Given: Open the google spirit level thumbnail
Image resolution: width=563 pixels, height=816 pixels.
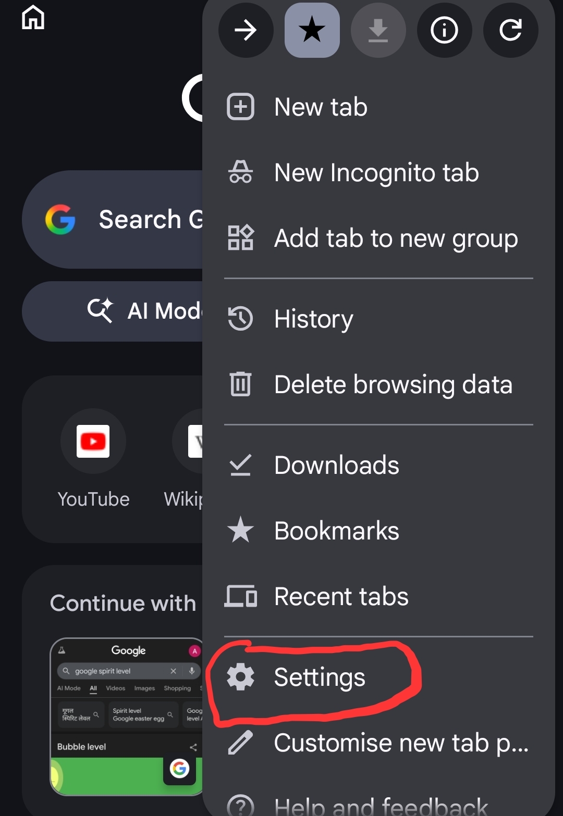Looking at the screenshot, I should [127, 716].
